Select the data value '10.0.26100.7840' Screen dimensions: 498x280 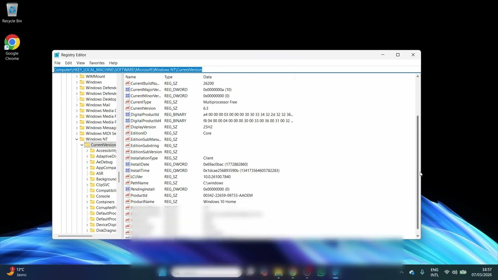217,177
